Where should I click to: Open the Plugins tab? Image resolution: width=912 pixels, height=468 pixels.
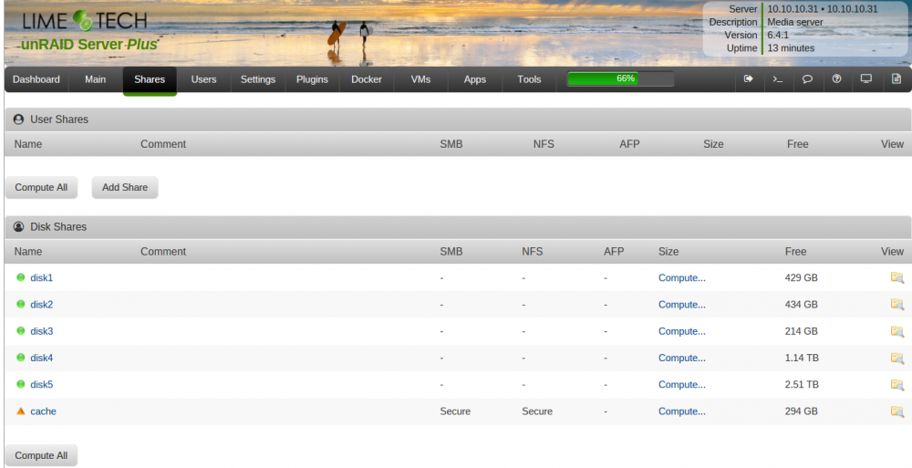[x=312, y=79]
